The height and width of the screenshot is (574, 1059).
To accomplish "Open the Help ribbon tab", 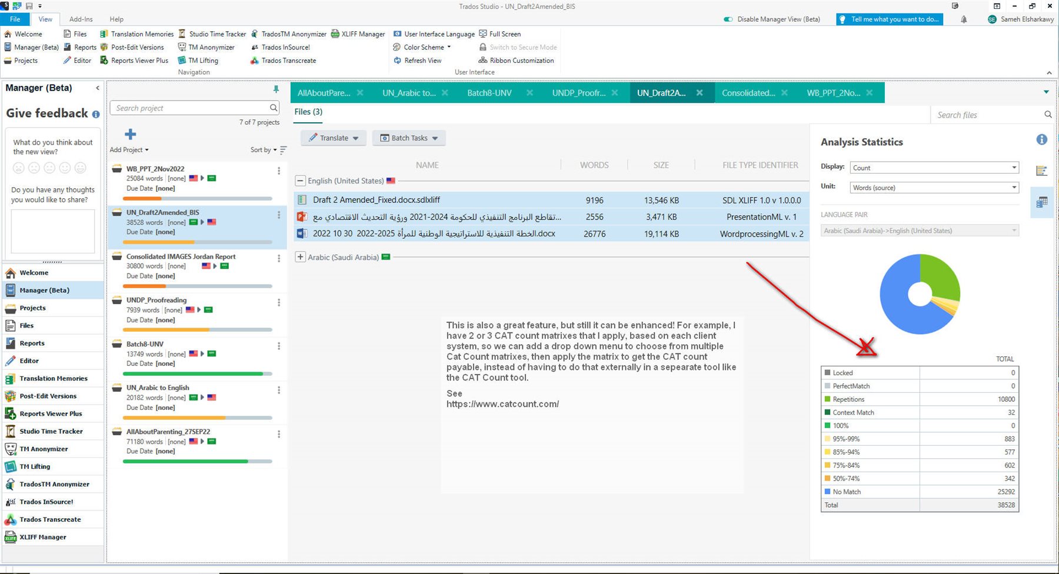I will pyautogui.click(x=116, y=19).
